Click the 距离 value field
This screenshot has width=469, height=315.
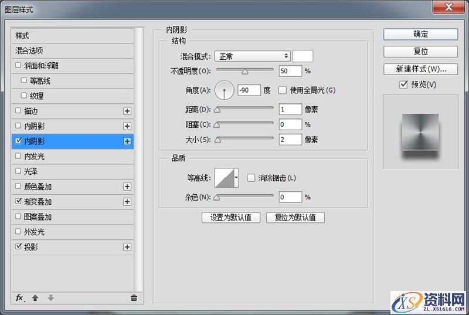click(x=290, y=109)
